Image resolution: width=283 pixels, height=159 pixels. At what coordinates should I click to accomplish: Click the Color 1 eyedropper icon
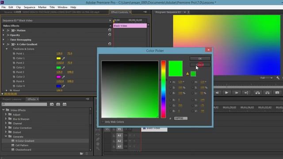63,58
